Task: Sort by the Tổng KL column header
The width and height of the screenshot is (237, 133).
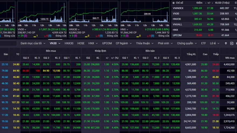Action: [191, 54]
